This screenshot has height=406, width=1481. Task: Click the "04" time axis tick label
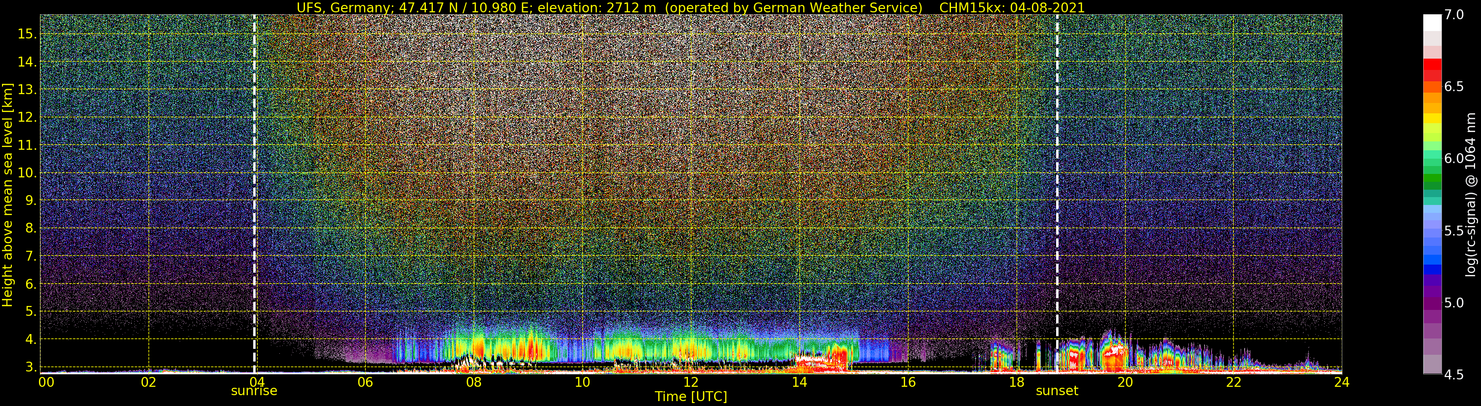click(257, 382)
